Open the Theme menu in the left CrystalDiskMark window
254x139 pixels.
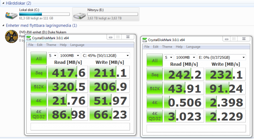(x=51, y=45)
